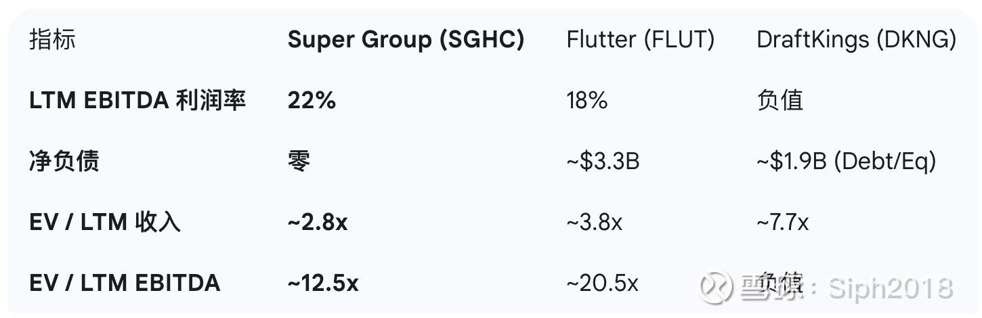
Task: Select the Flutter (FLUT) column header
Action: pyautogui.click(x=640, y=40)
